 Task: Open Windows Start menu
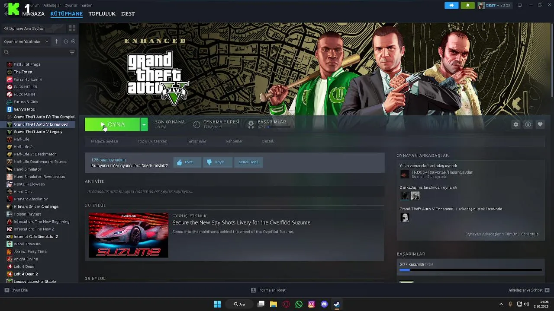point(217,304)
